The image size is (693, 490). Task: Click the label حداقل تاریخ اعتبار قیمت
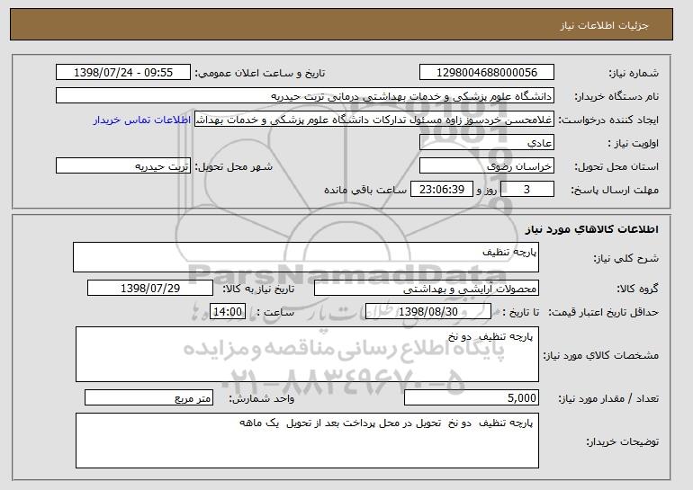tap(604, 313)
